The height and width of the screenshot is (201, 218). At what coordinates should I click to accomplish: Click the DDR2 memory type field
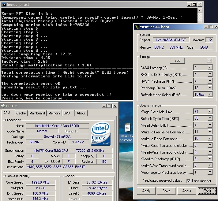(159, 47)
